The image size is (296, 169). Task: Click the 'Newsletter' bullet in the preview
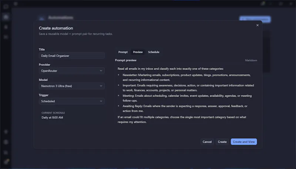pos(186,78)
